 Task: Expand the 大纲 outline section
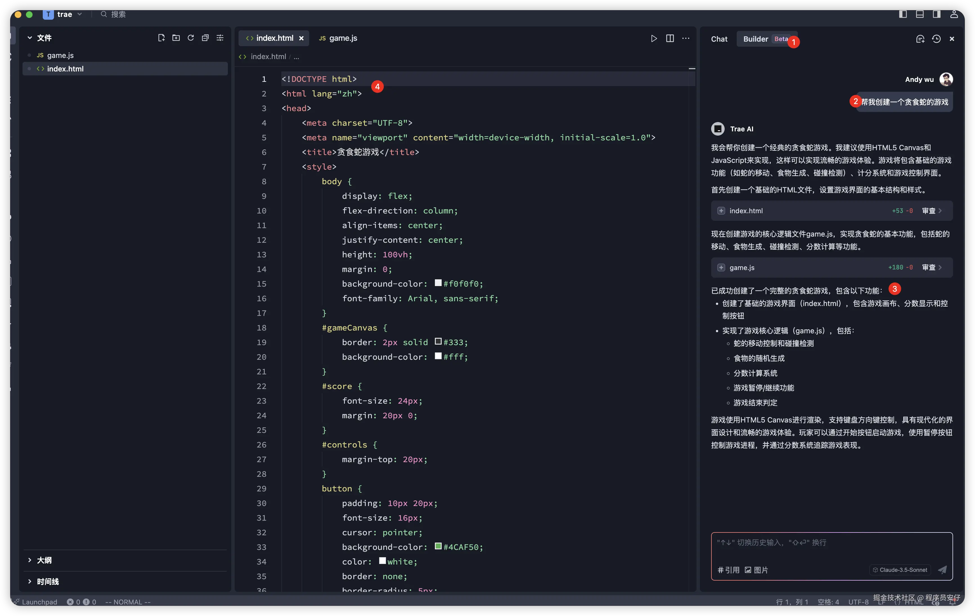(44, 560)
